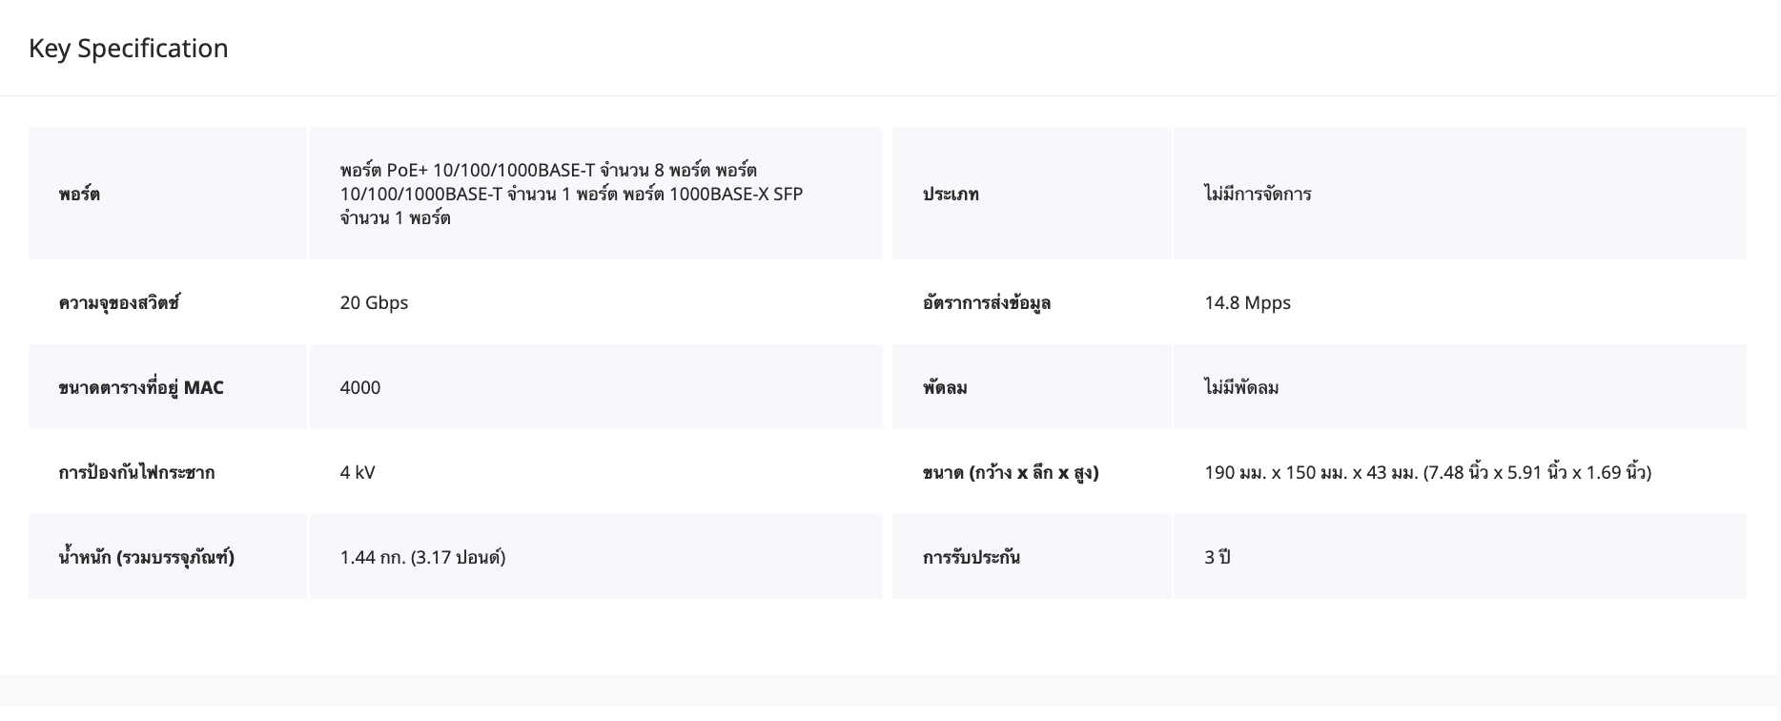This screenshot has height=721, width=1781.
Task: Click the พัดลม label cell
Action: (x=945, y=387)
